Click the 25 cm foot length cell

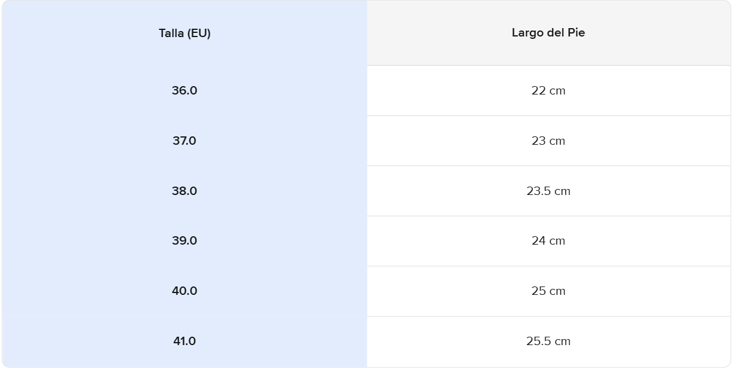point(548,291)
